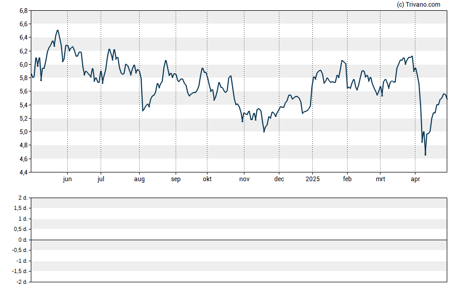Click the 'mrt' month label

(x=381, y=179)
